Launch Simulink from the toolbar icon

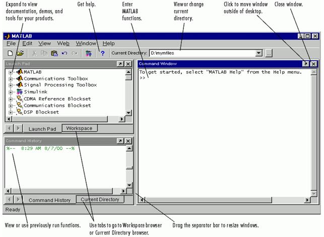coord(89,53)
